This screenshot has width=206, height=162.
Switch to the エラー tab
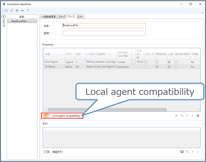click(x=80, y=17)
